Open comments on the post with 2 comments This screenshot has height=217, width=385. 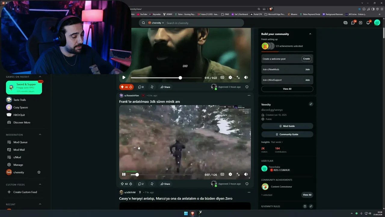point(141,184)
